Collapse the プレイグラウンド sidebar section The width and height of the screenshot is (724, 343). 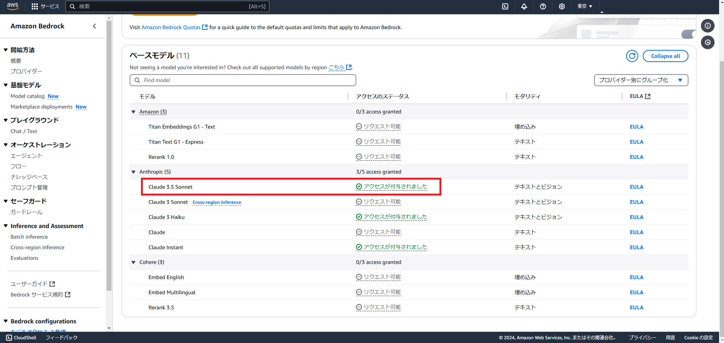(x=6, y=120)
